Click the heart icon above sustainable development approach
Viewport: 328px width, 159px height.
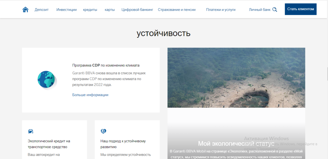tap(103, 131)
